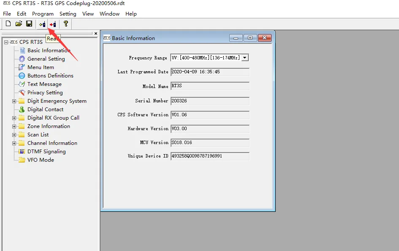
Task: Click the Digital RX Group Call folder icon
Action: pos(22,118)
